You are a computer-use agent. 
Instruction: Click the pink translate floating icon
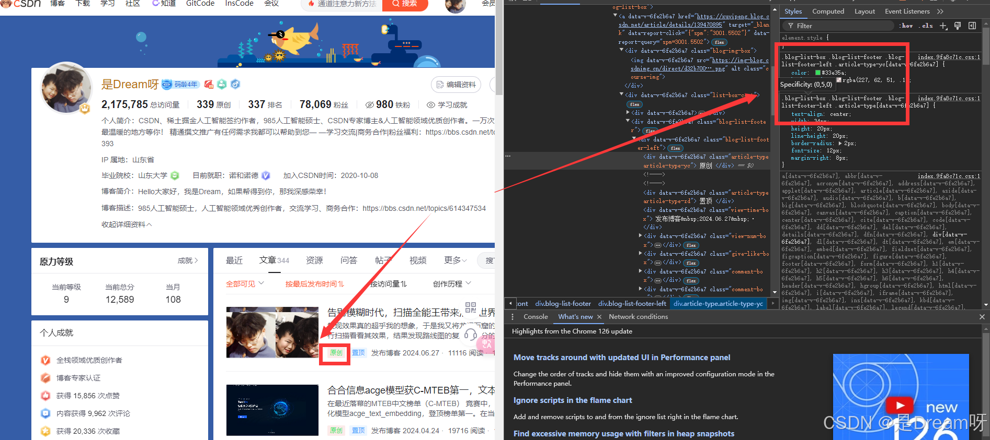485,344
